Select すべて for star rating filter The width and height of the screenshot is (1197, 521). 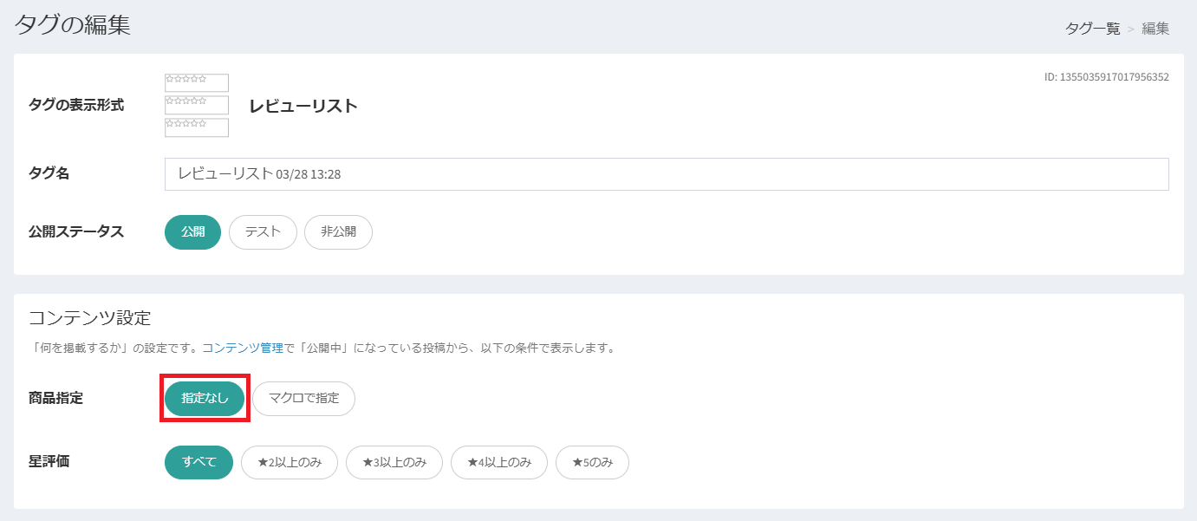click(198, 462)
